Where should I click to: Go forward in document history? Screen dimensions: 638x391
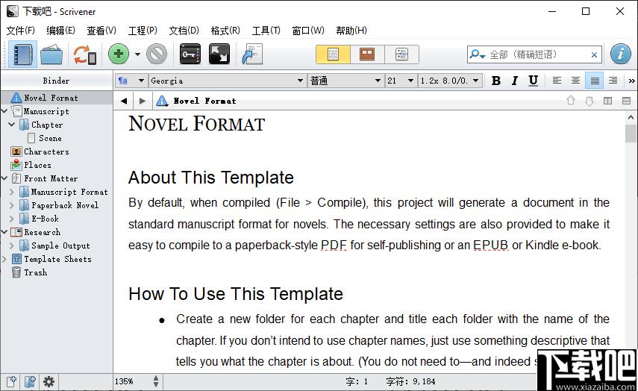pos(142,101)
